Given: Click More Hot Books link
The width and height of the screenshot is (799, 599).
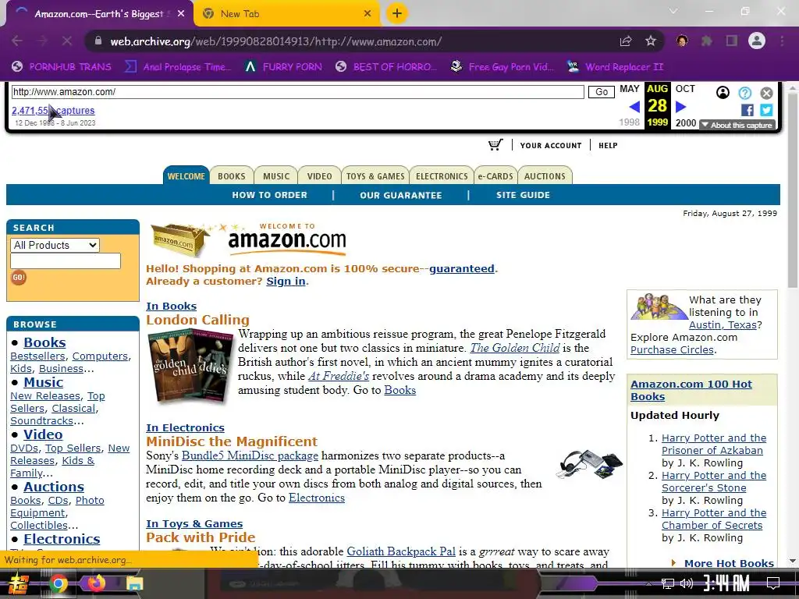Looking at the screenshot, I should pyautogui.click(x=729, y=563).
